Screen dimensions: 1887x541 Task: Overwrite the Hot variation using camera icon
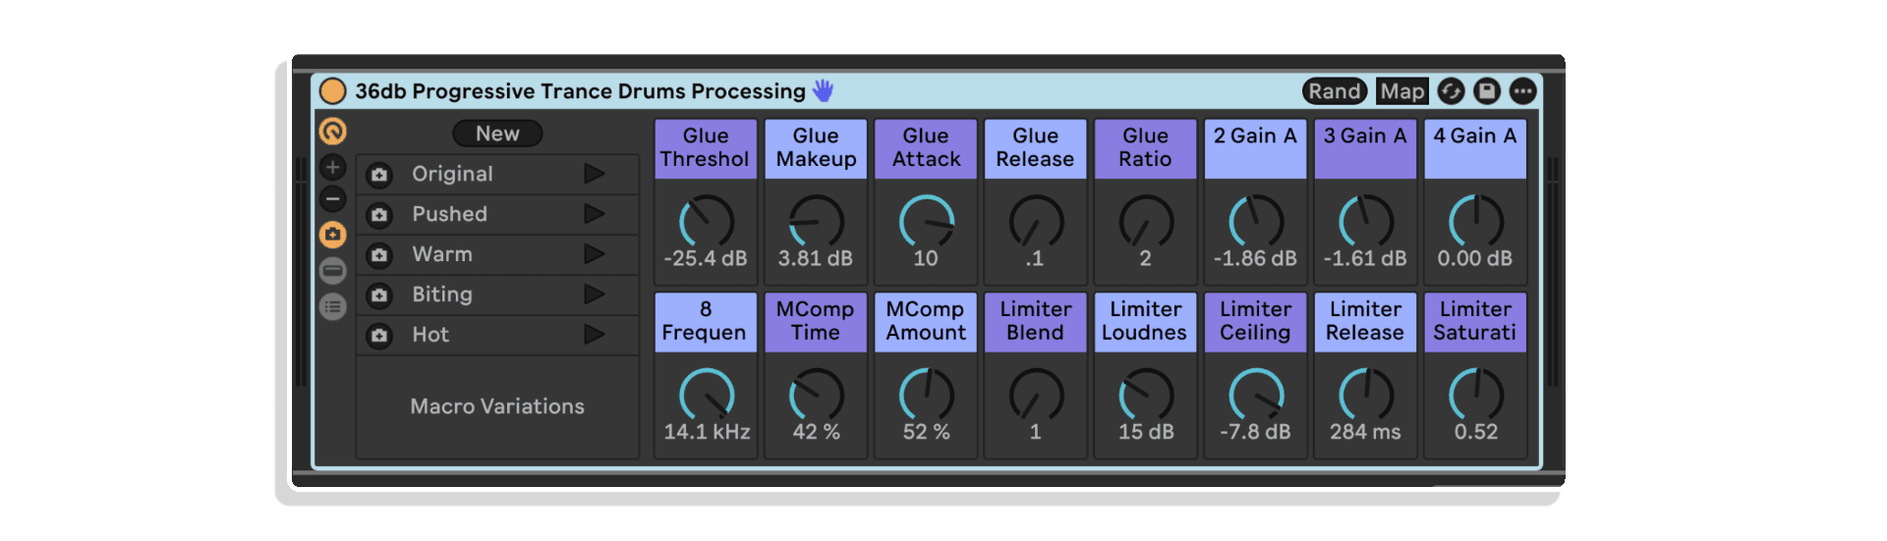coord(379,336)
